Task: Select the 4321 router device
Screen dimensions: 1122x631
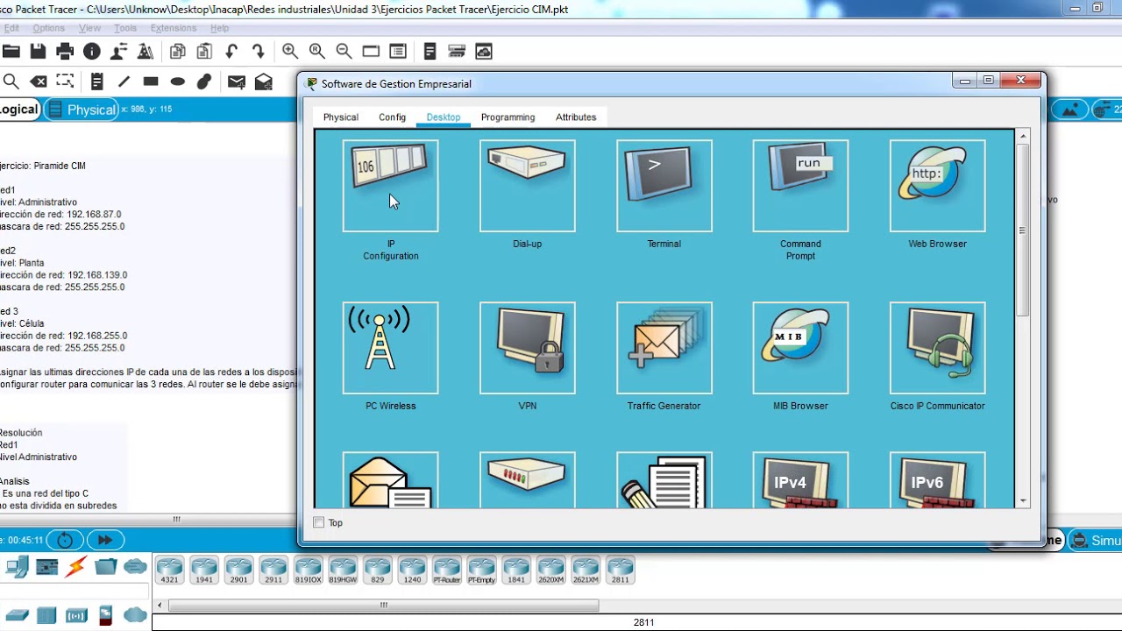Action: pyautogui.click(x=169, y=570)
